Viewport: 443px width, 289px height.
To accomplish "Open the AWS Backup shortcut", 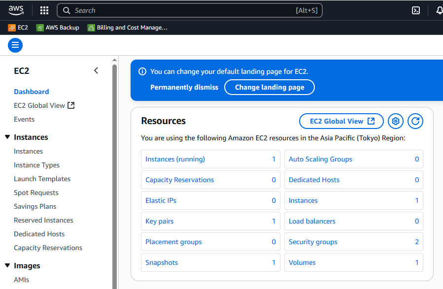I will click(58, 28).
